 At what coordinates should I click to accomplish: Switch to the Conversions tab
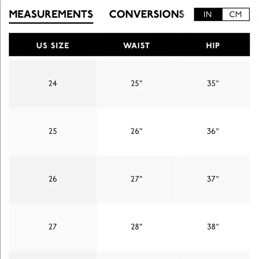coord(146,14)
